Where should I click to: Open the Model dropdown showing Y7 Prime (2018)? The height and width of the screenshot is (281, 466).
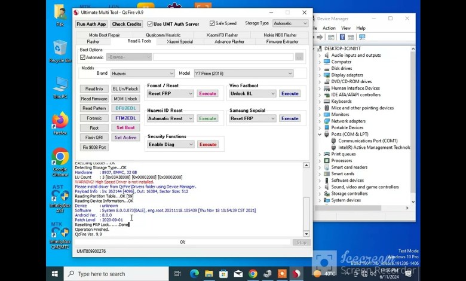coord(243,74)
